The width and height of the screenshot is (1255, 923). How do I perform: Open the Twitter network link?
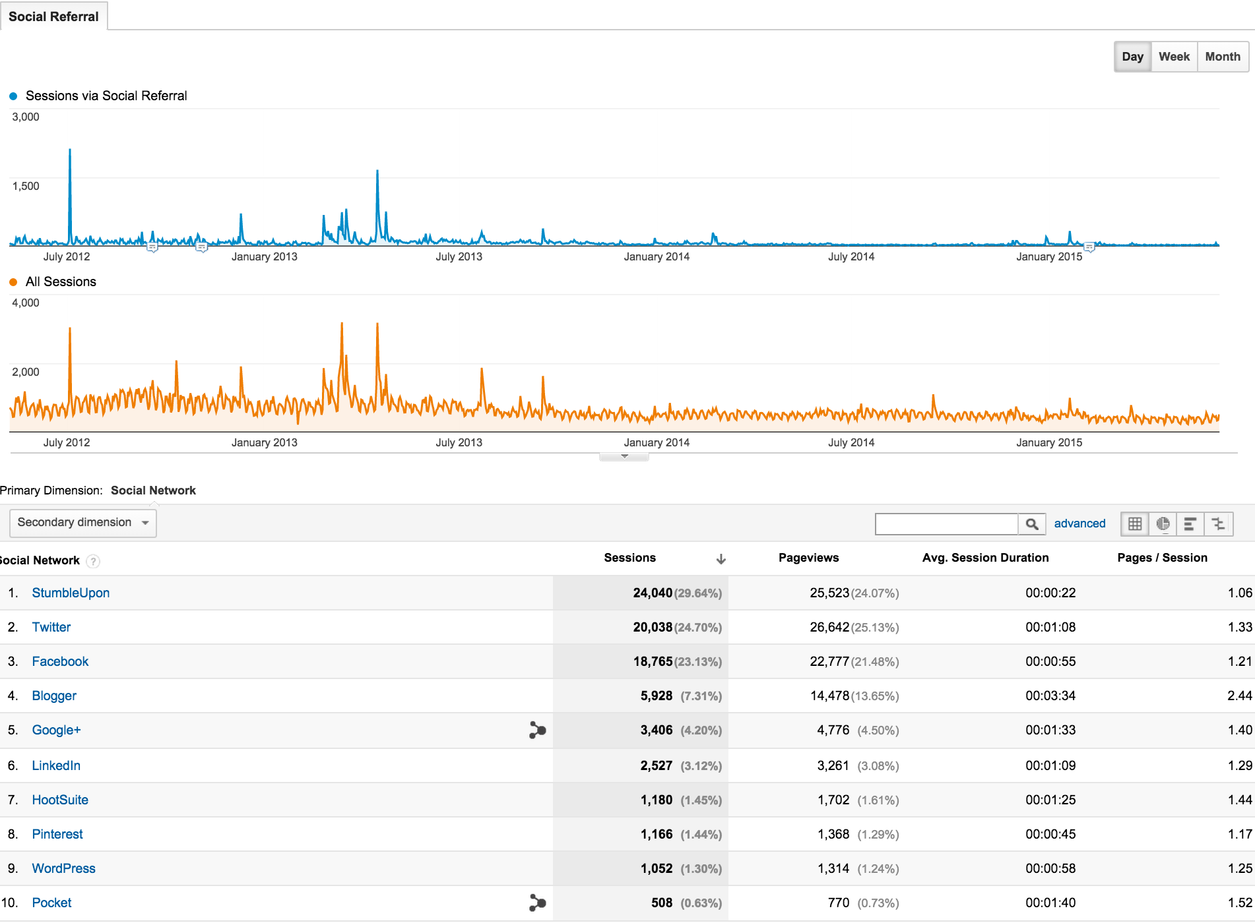51,627
